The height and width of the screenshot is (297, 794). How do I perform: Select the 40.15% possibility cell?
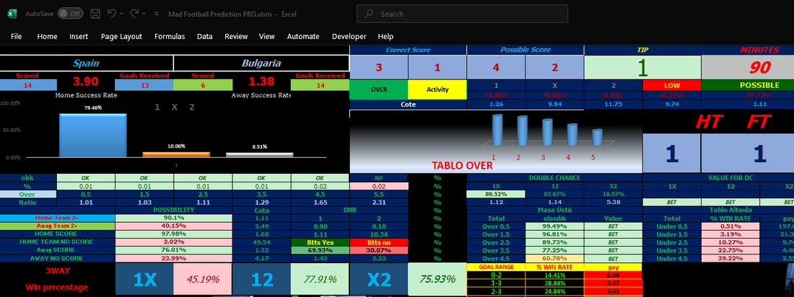pyautogui.click(x=174, y=226)
